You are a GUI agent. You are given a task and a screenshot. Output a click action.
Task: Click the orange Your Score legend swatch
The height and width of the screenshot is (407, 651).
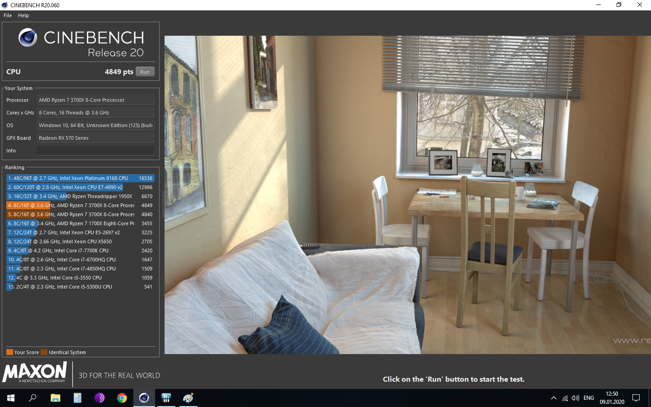tap(9, 352)
